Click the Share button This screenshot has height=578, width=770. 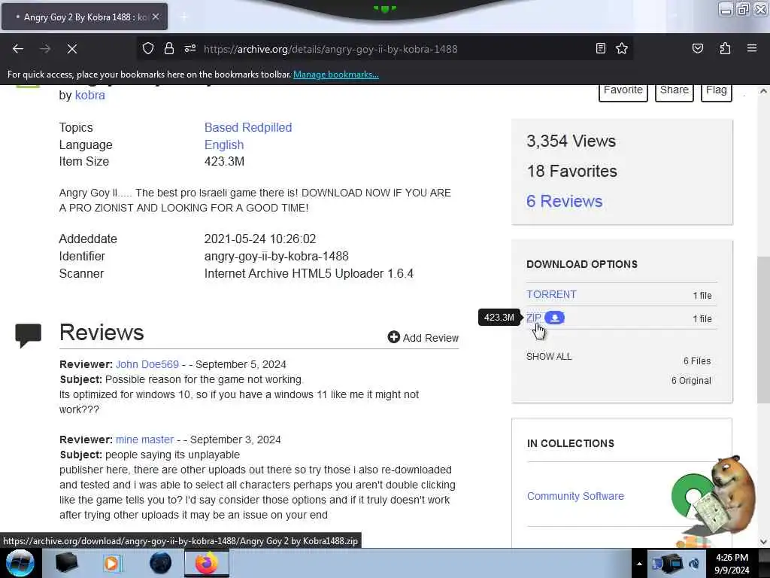pyautogui.click(x=674, y=91)
